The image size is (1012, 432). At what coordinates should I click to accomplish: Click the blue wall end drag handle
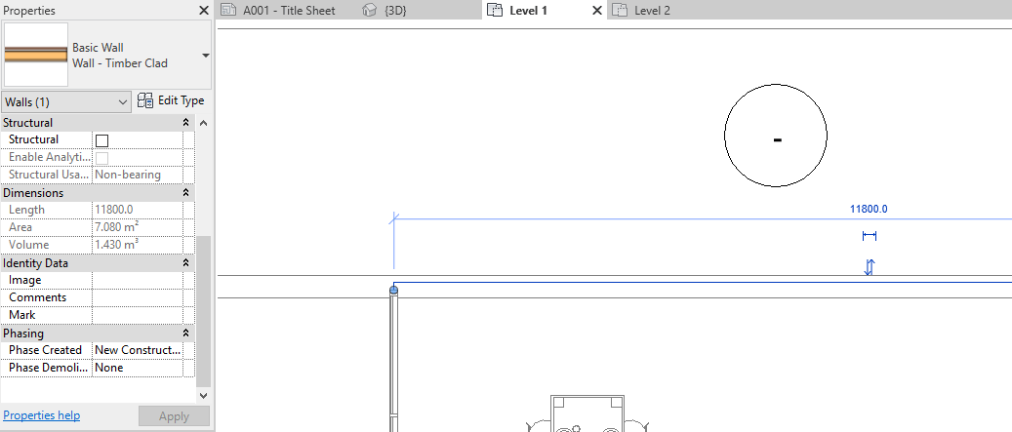coord(393,291)
